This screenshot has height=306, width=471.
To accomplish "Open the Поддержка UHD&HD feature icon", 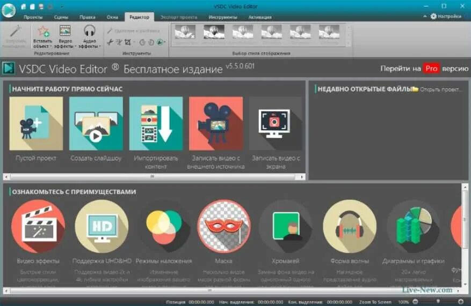I will (x=102, y=226).
